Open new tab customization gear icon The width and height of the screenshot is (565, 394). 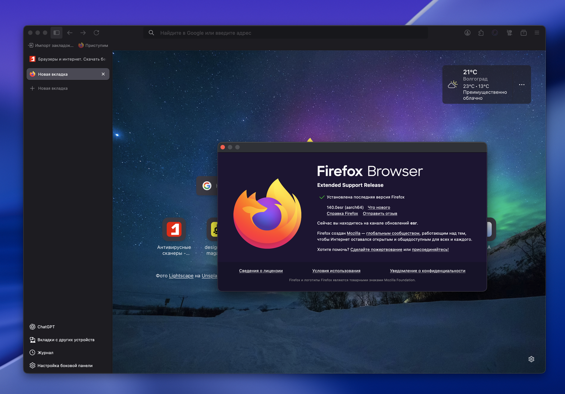tap(531, 359)
